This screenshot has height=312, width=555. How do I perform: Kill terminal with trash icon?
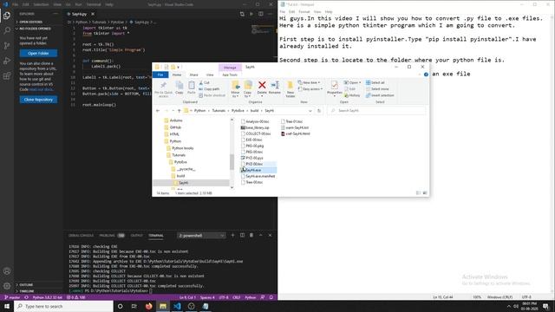pos(251,235)
